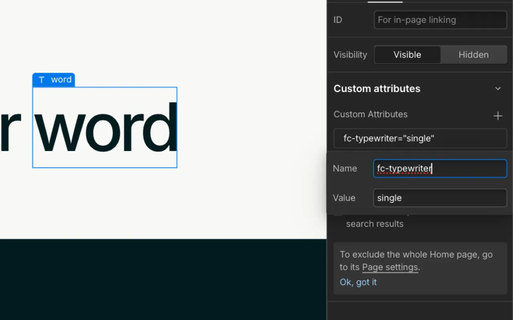This screenshot has width=513, height=320.
Task: Select the word text layer on the canvas
Action: coord(104,127)
